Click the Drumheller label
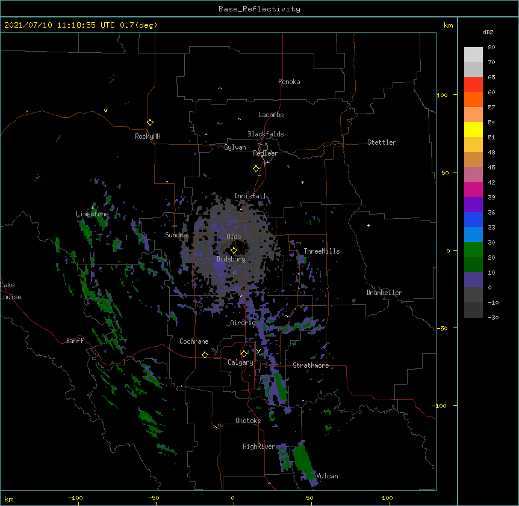 tap(384, 293)
